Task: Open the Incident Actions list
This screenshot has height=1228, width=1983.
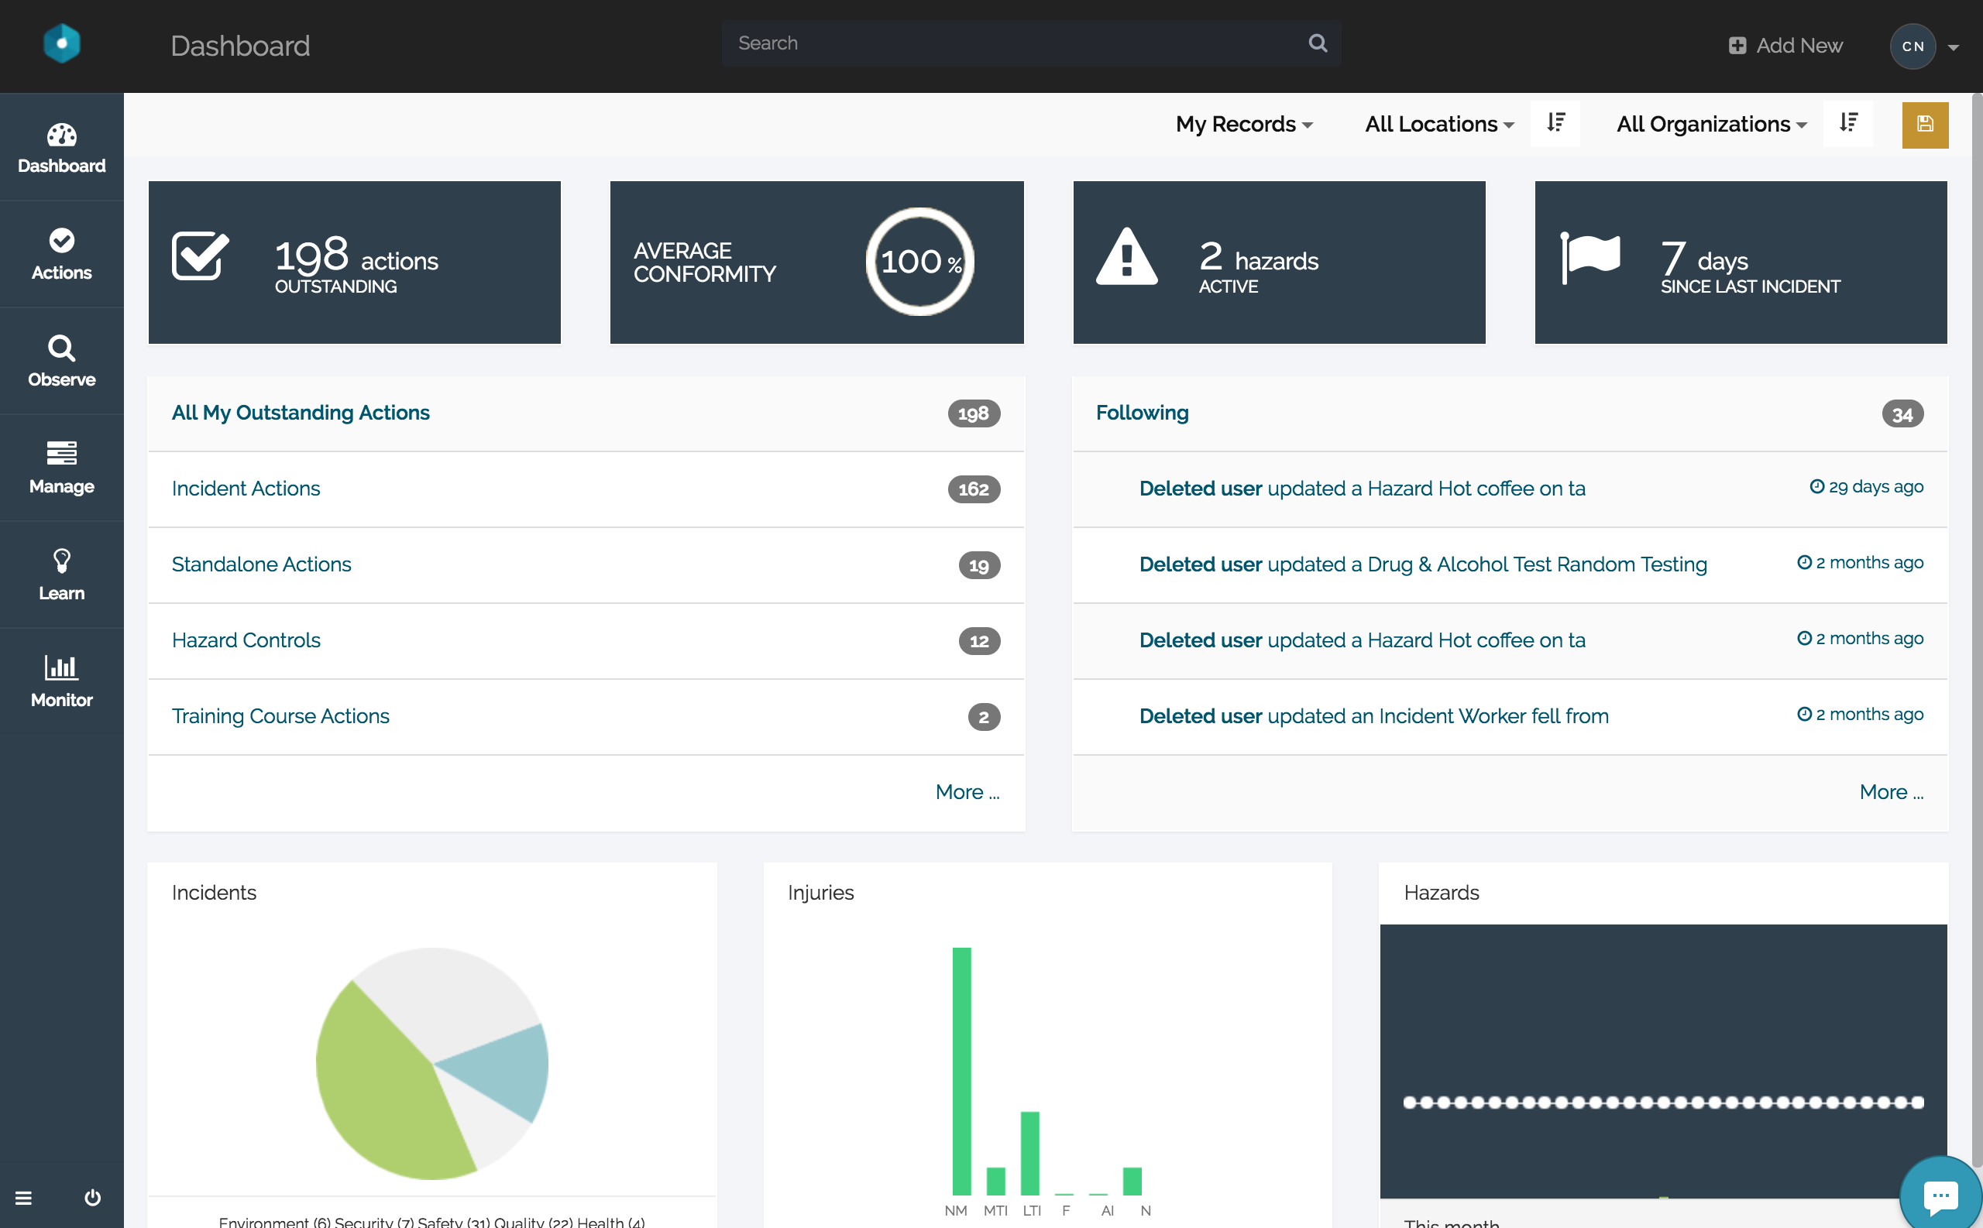Action: pos(246,488)
